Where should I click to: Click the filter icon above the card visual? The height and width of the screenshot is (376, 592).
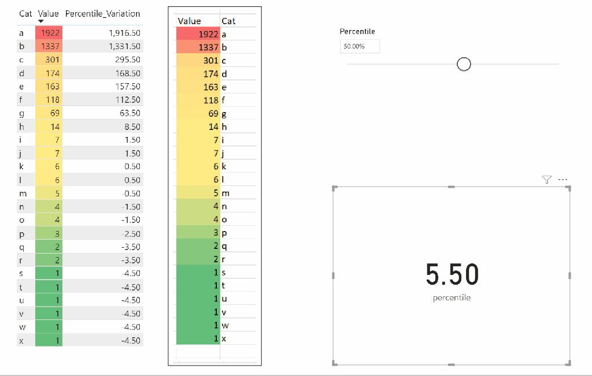[x=547, y=180]
